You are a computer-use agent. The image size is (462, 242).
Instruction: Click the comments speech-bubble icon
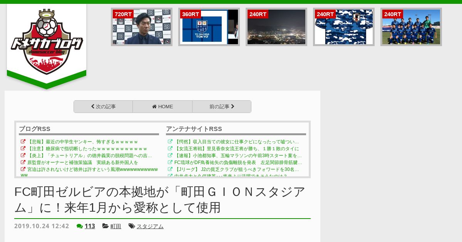tap(80, 226)
